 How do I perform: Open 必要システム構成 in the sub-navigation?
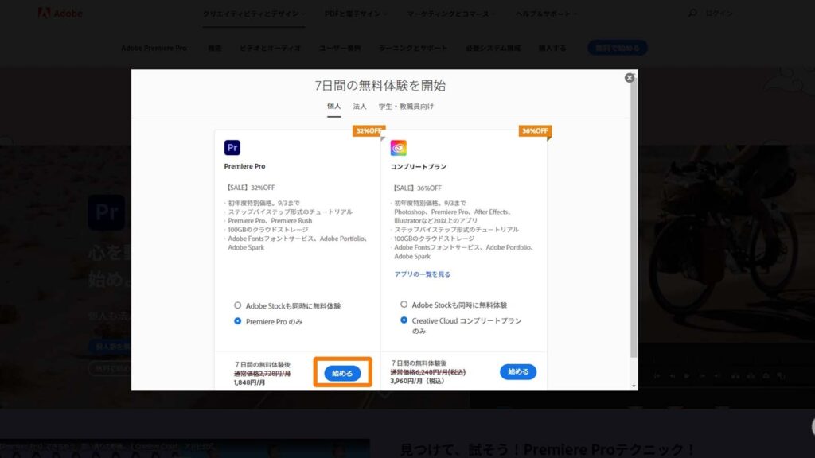tap(493, 48)
